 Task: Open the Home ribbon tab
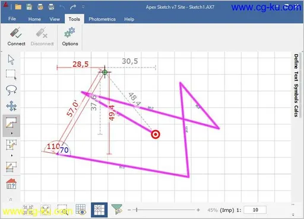pyautogui.click(x=34, y=19)
